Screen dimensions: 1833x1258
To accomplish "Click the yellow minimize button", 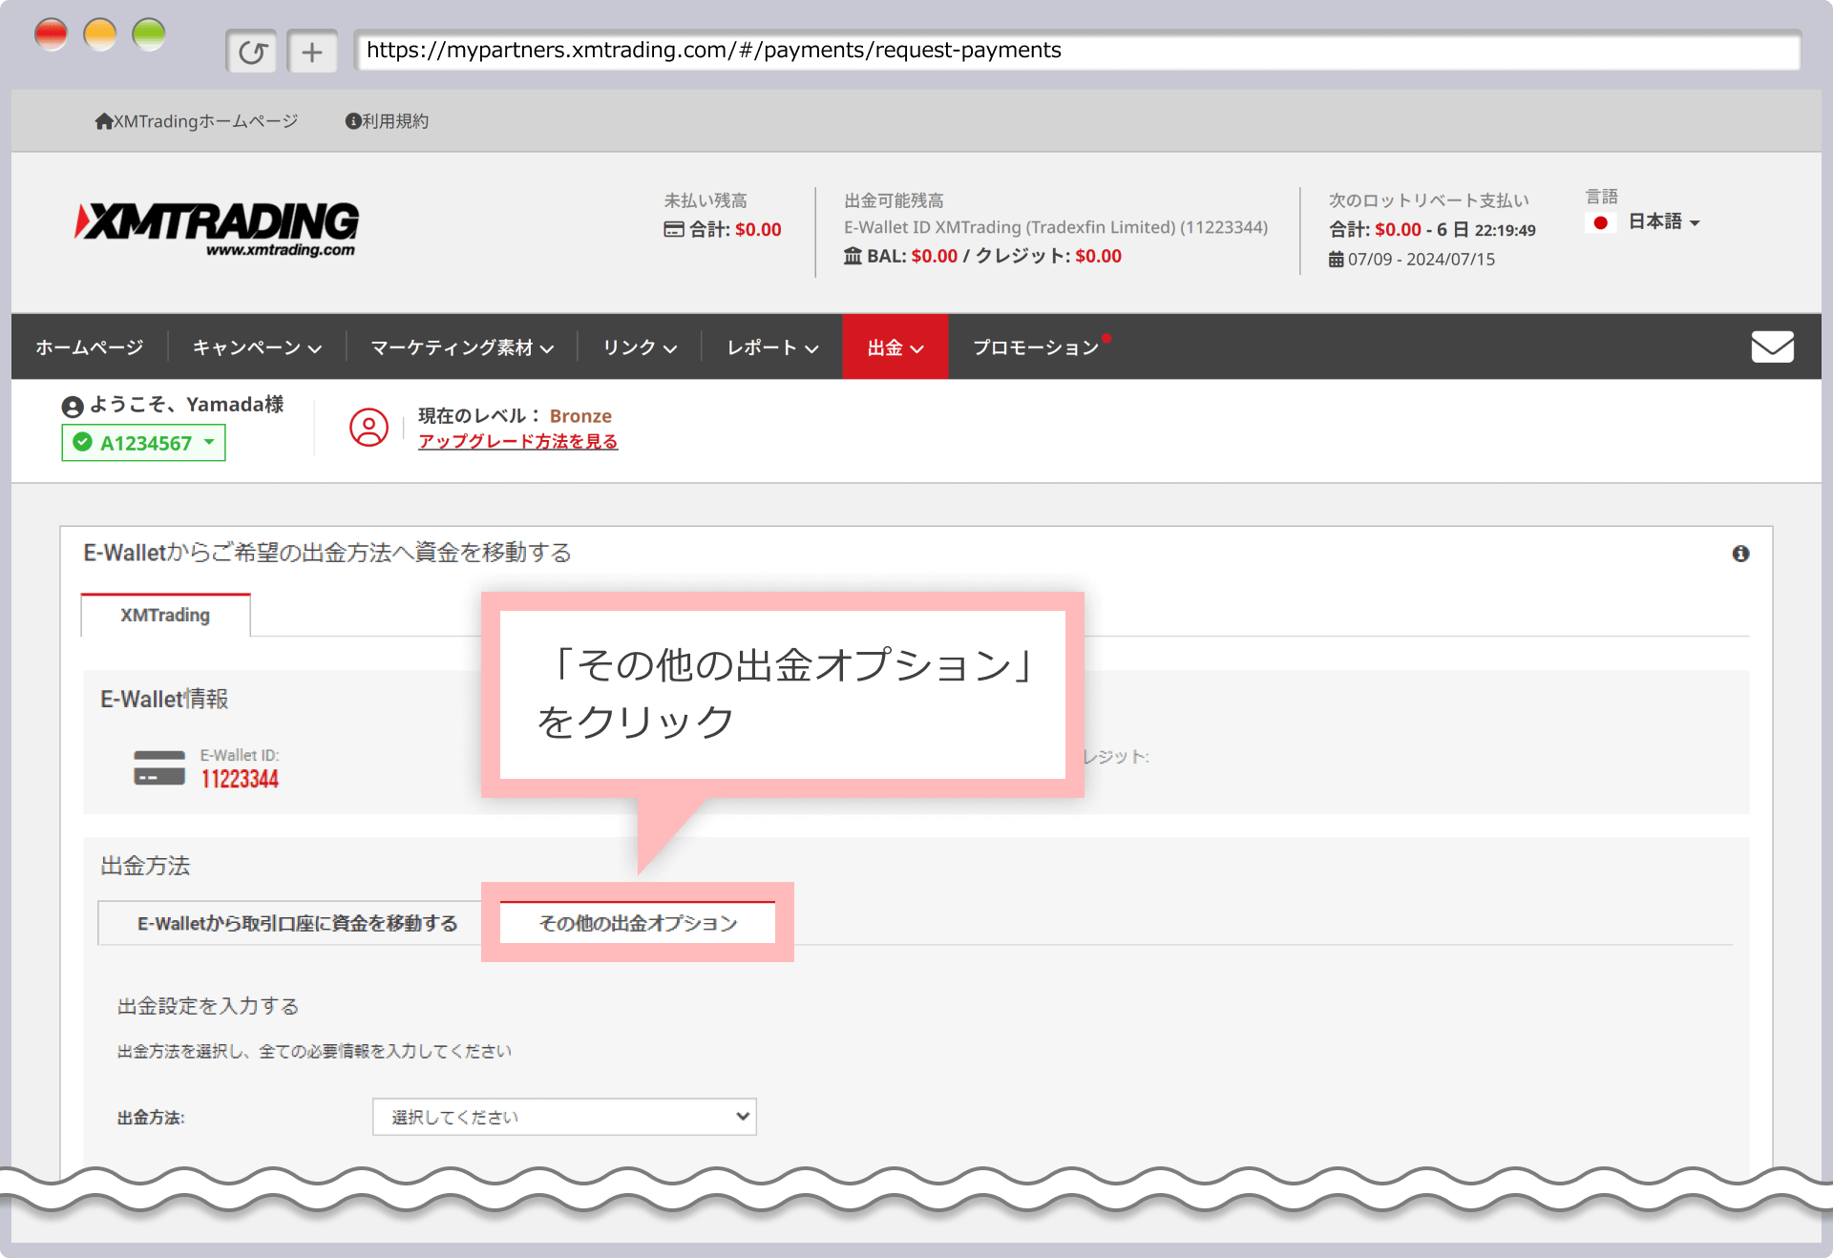I will [99, 34].
